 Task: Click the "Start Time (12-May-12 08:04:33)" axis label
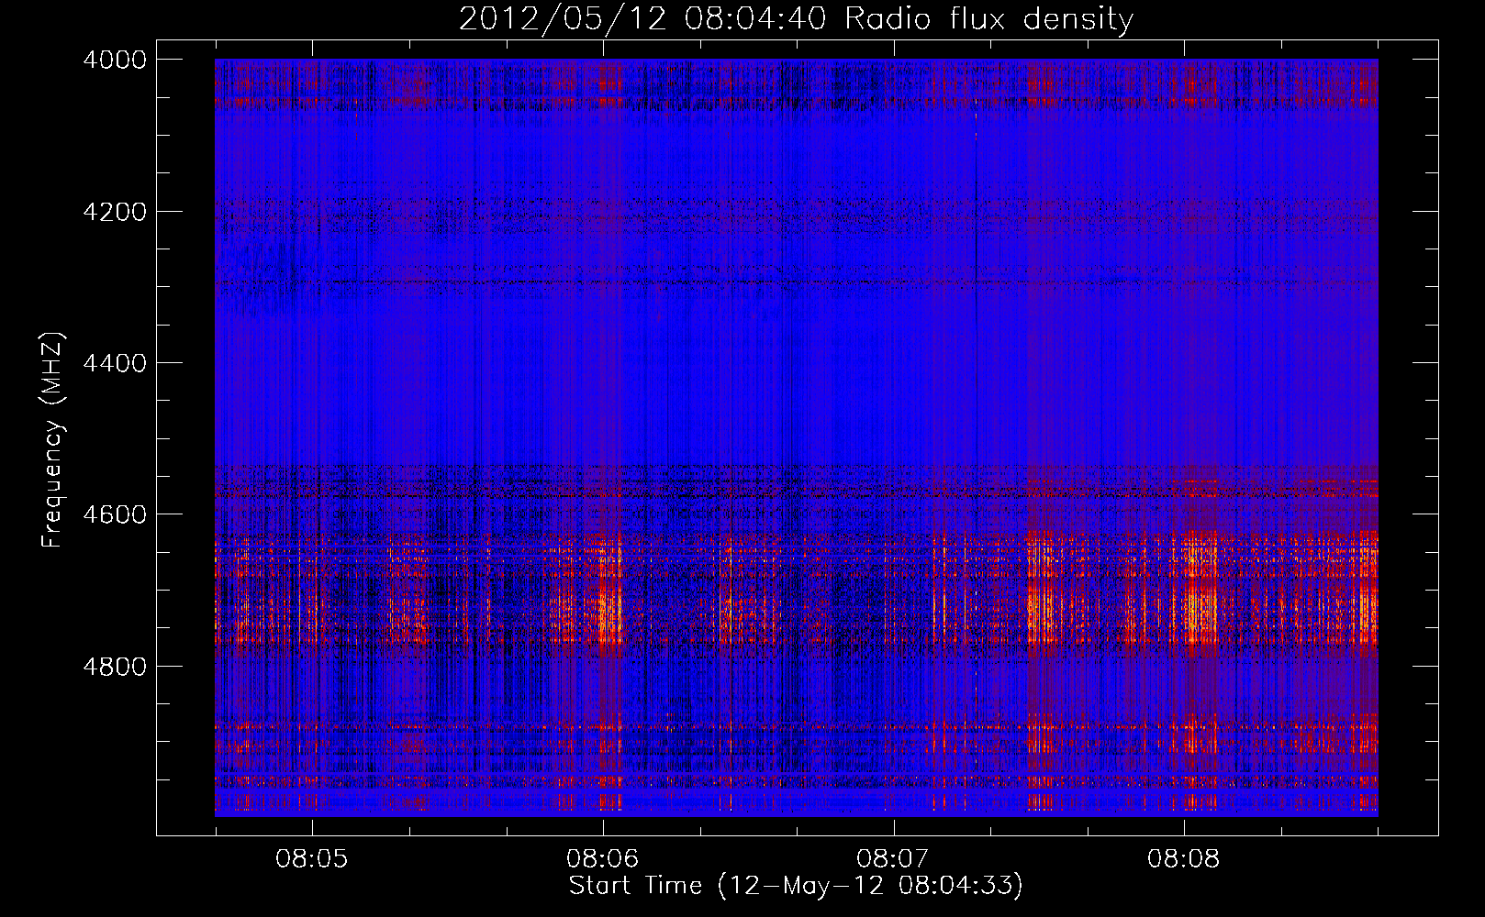[x=796, y=886]
